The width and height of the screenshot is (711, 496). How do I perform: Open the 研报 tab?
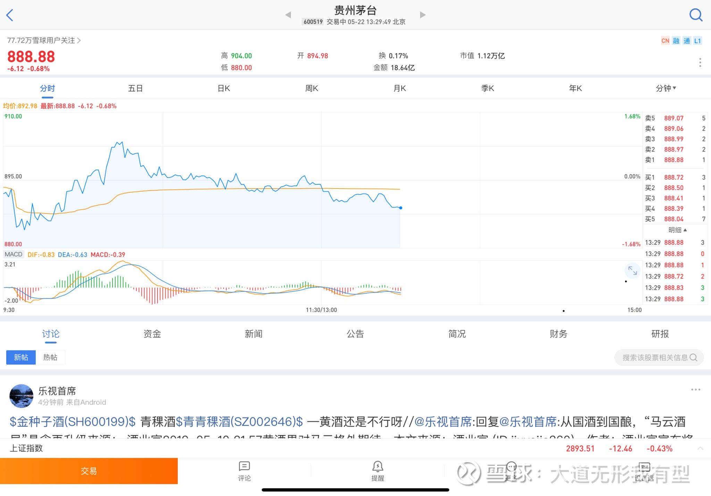(660, 334)
